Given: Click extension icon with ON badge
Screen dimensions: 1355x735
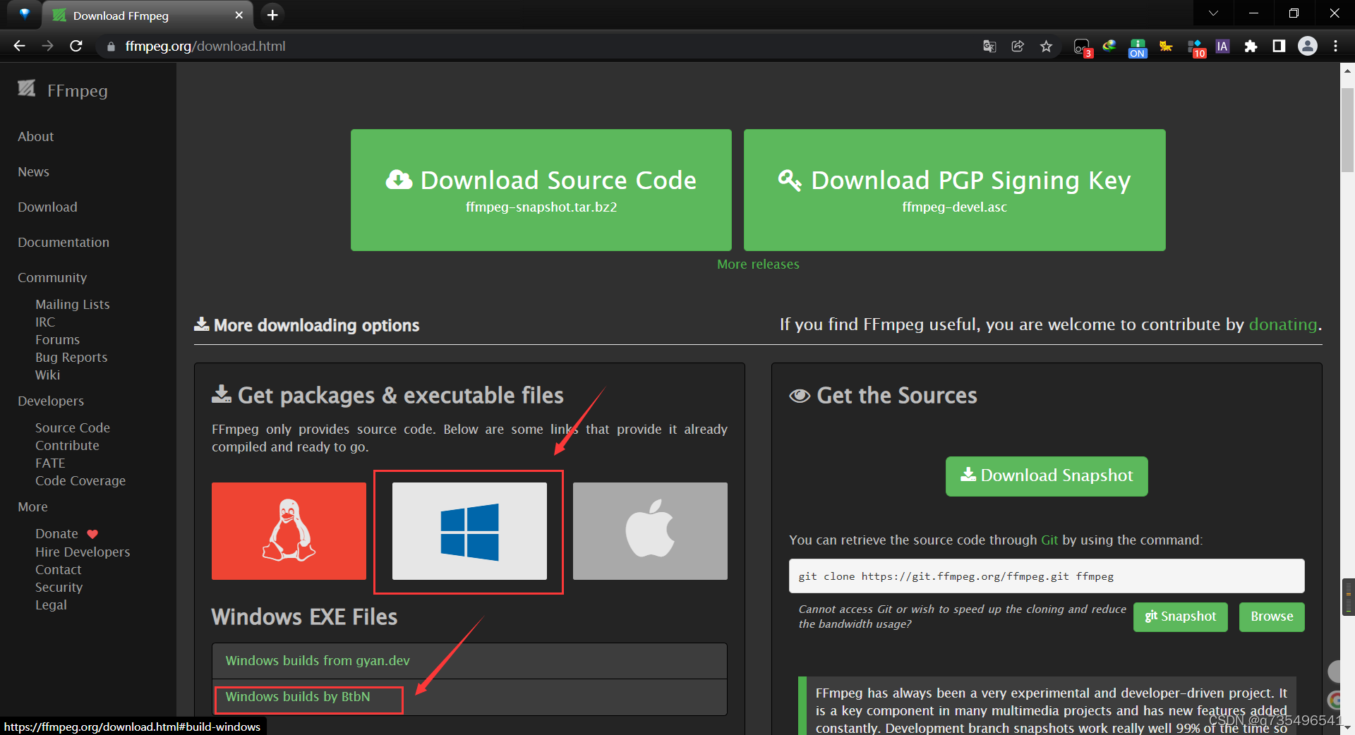Looking at the screenshot, I should click(1138, 47).
